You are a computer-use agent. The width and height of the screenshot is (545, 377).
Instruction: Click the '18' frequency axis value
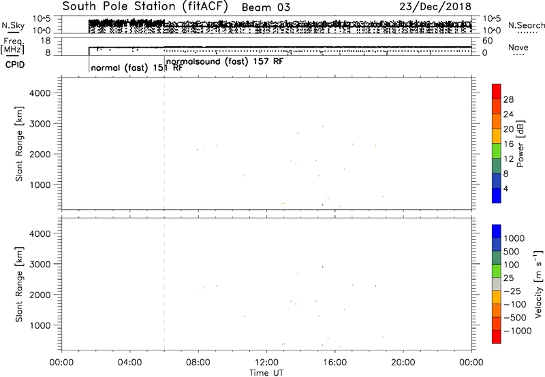[x=46, y=41]
